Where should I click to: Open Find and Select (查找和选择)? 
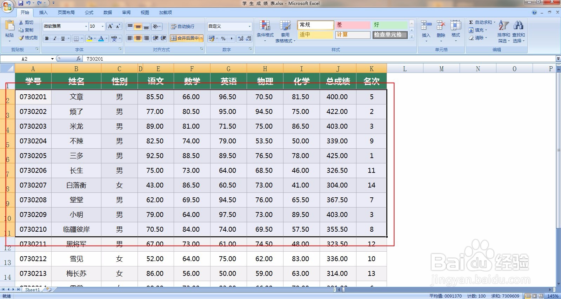click(519, 32)
